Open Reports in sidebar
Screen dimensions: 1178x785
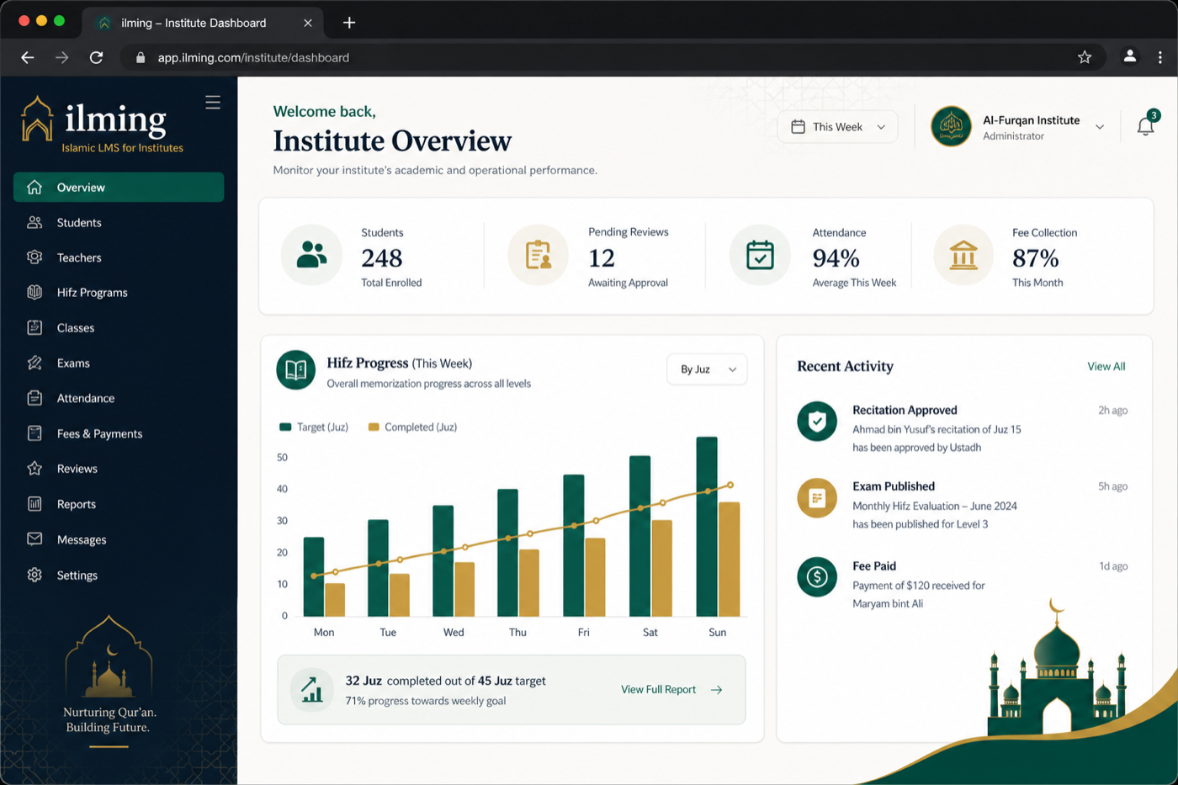point(119,505)
